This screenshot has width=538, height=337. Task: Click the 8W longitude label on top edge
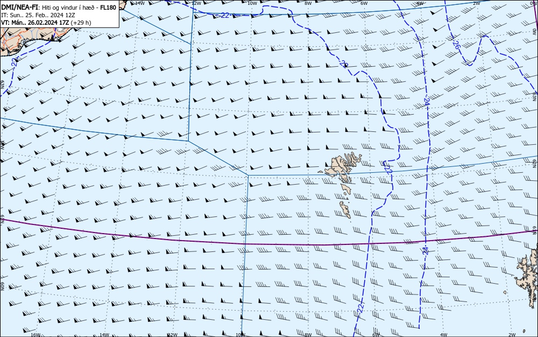308,3
